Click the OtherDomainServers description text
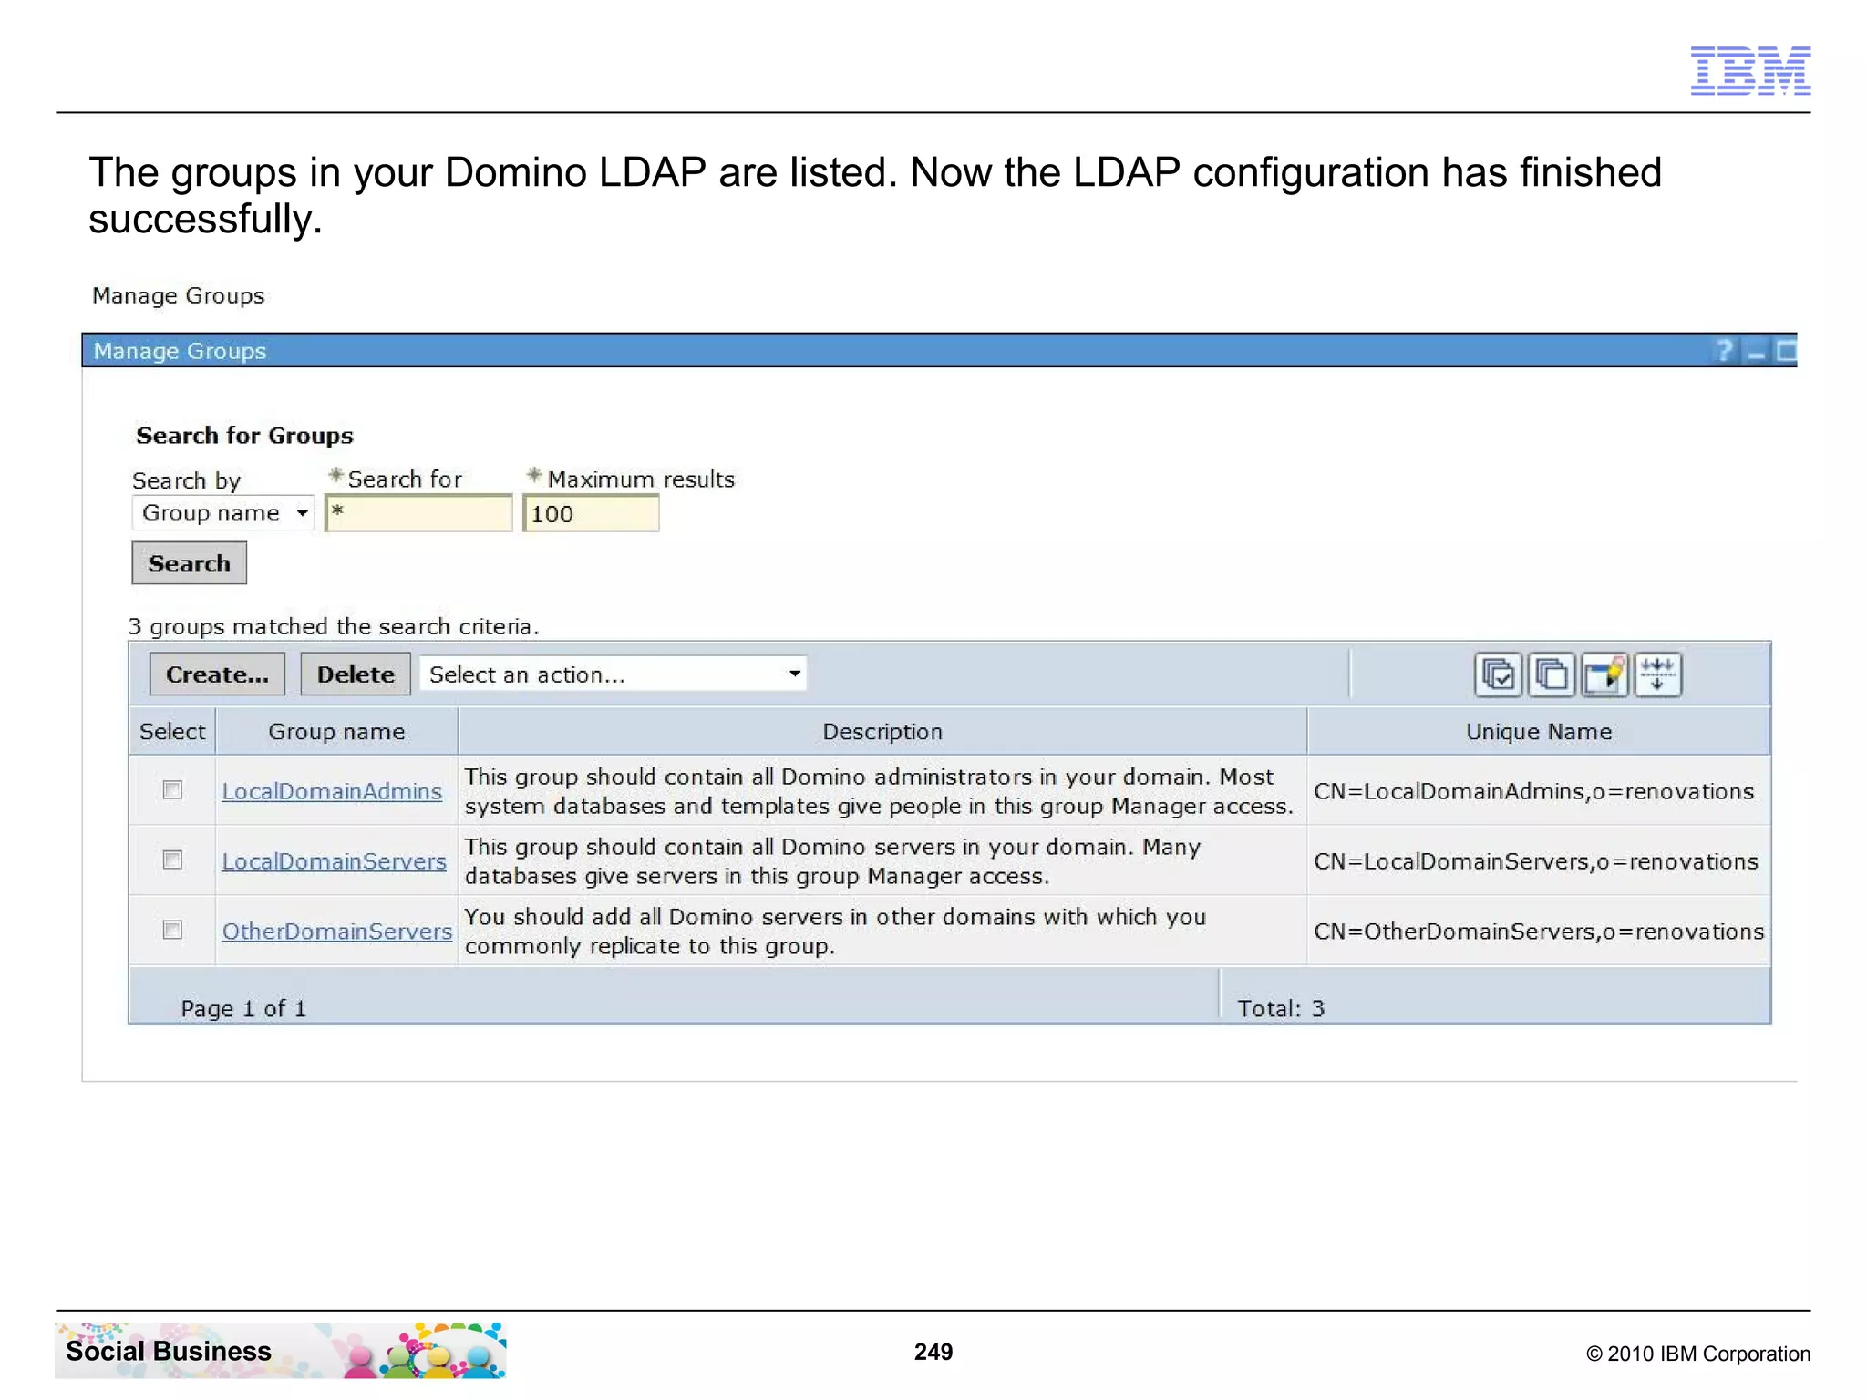Image resolution: width=1867 pixels, height=1400 pixels. 835,932
